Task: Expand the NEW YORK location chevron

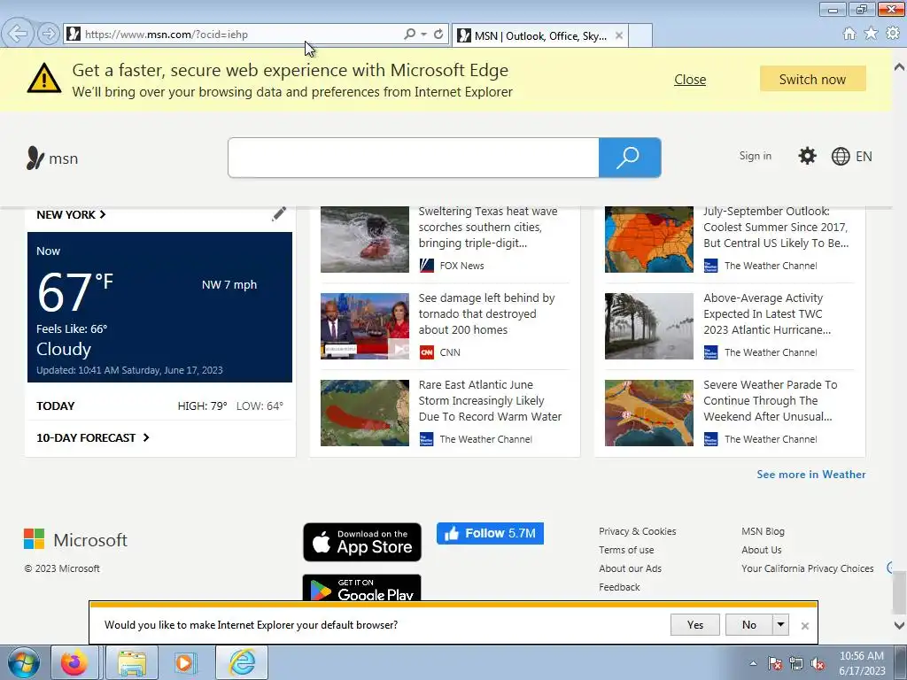Action: (103, 214)
